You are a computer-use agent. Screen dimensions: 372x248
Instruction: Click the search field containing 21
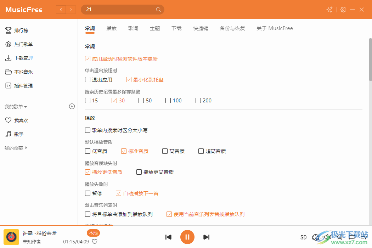click(x=123, y=10)
